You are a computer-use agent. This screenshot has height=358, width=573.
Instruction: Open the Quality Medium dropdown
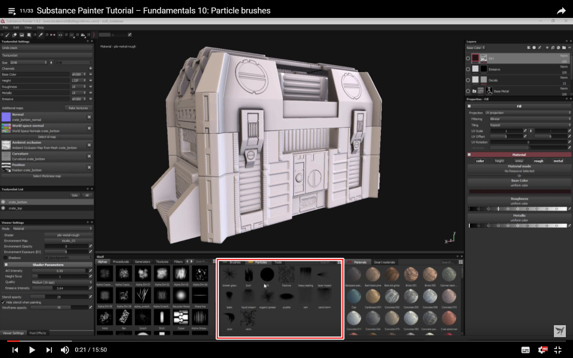pos(61,282)
